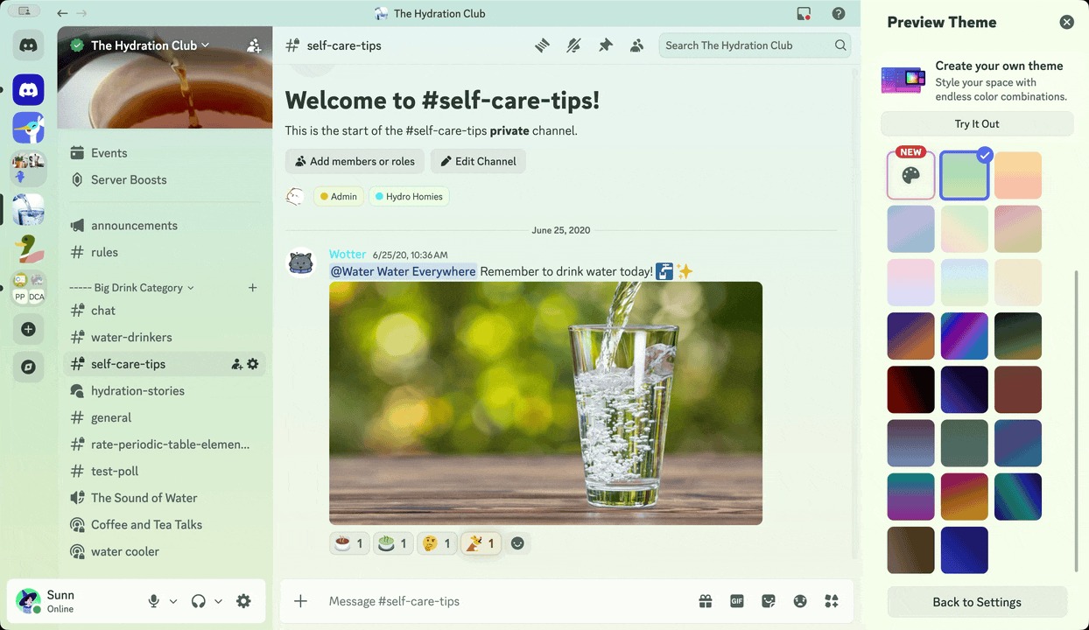Switch to the announcements channel
Viewport: 1089px width, 630px height.
pyautogui.click(x=133, y=225)
